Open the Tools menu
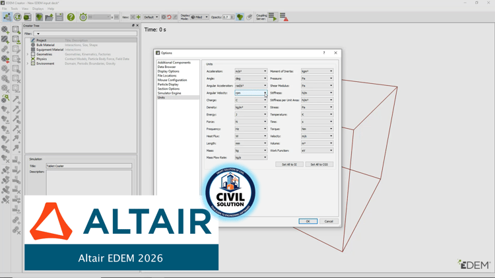The height and width of the screenshot is (278, 495). click(15, 9)
